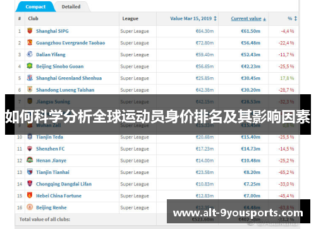The image size is (316, 229).
Task: Open Hebei China Fortune club link
Action: (59, 196)
